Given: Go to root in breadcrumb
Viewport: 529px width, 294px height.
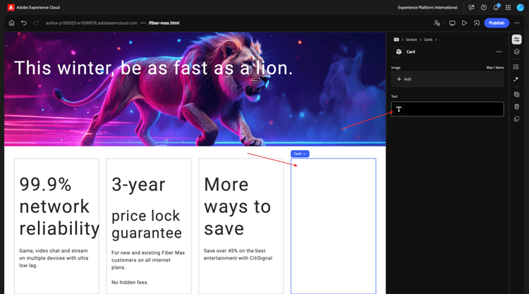Looking at the screenshot, I should [396, 39].
